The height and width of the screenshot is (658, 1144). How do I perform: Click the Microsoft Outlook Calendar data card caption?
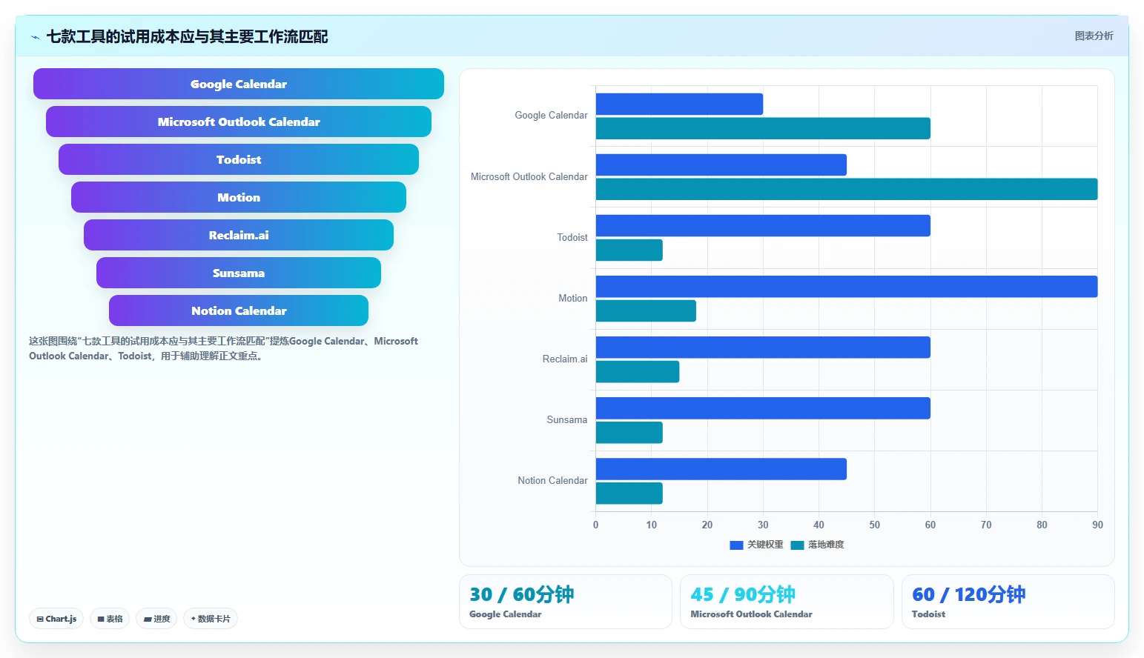tap(752, 614)
